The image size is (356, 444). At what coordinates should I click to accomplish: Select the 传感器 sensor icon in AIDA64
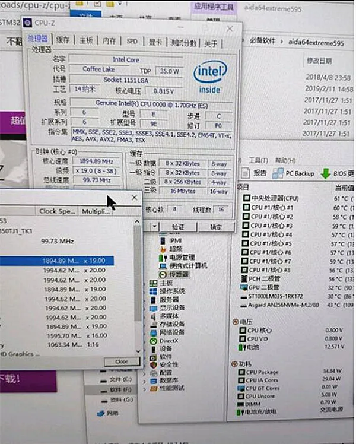163,274
